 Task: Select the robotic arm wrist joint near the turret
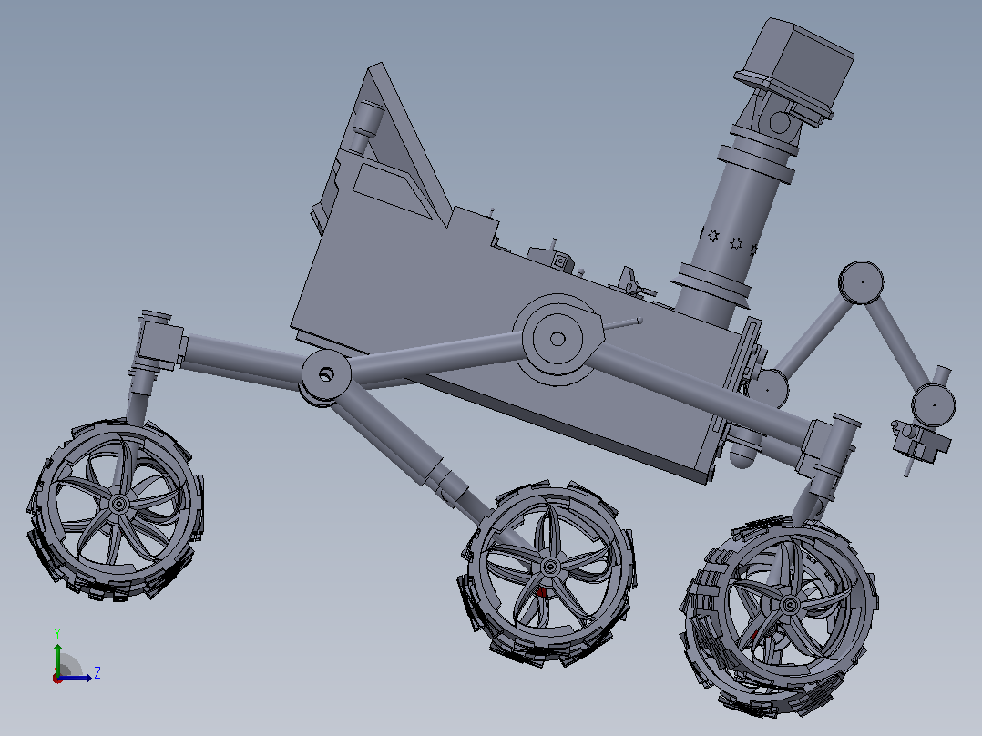pos(933,404)
